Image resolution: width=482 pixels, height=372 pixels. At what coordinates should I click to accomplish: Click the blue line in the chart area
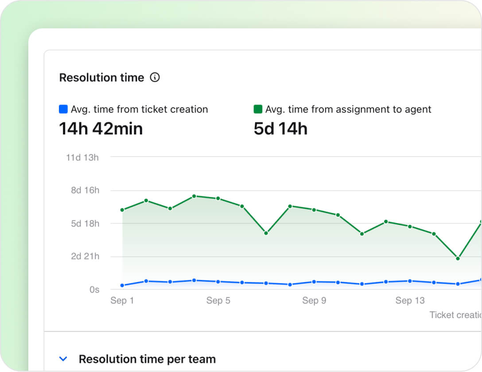tap(266, 282)
